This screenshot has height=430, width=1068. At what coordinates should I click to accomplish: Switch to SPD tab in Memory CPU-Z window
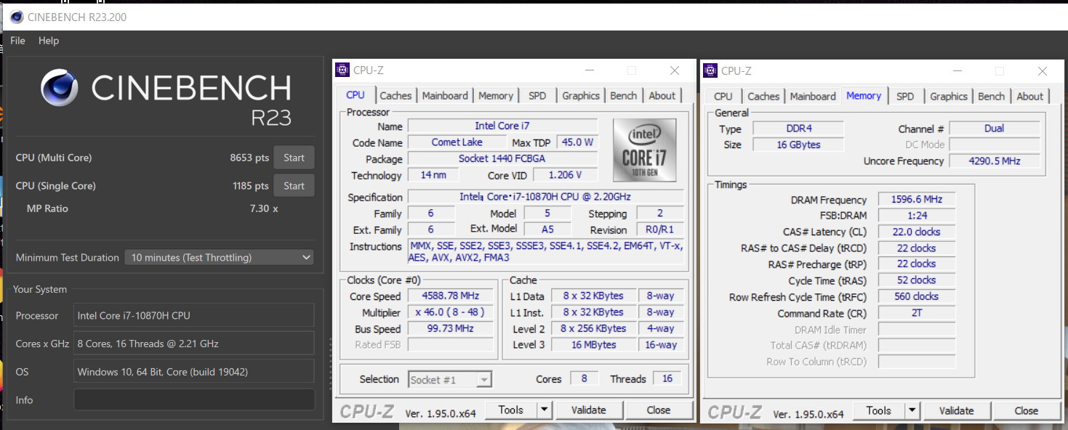coord(905,97)
